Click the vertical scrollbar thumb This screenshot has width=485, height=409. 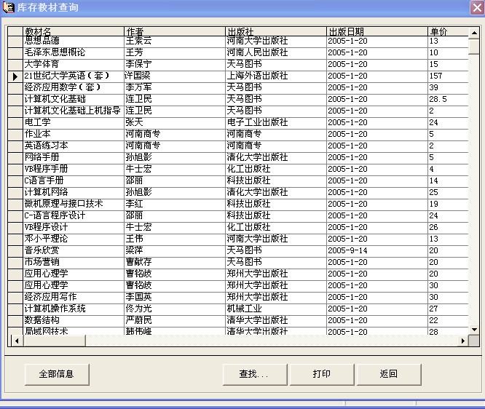(x=474, y=47)
